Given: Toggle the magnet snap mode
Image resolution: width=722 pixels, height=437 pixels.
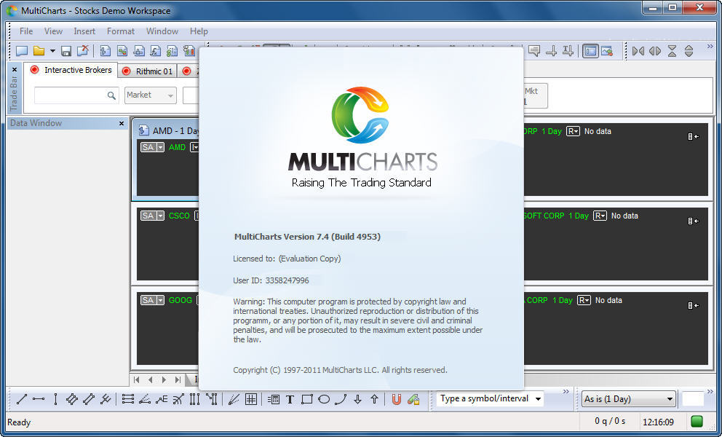Looking at the screenshot, I should 397,400.
